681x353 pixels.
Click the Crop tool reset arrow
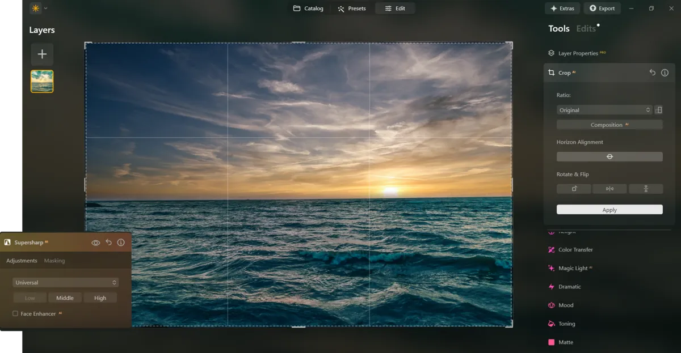coord(653,73)
